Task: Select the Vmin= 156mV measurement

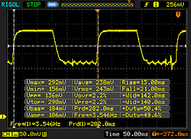Action: 46,89
